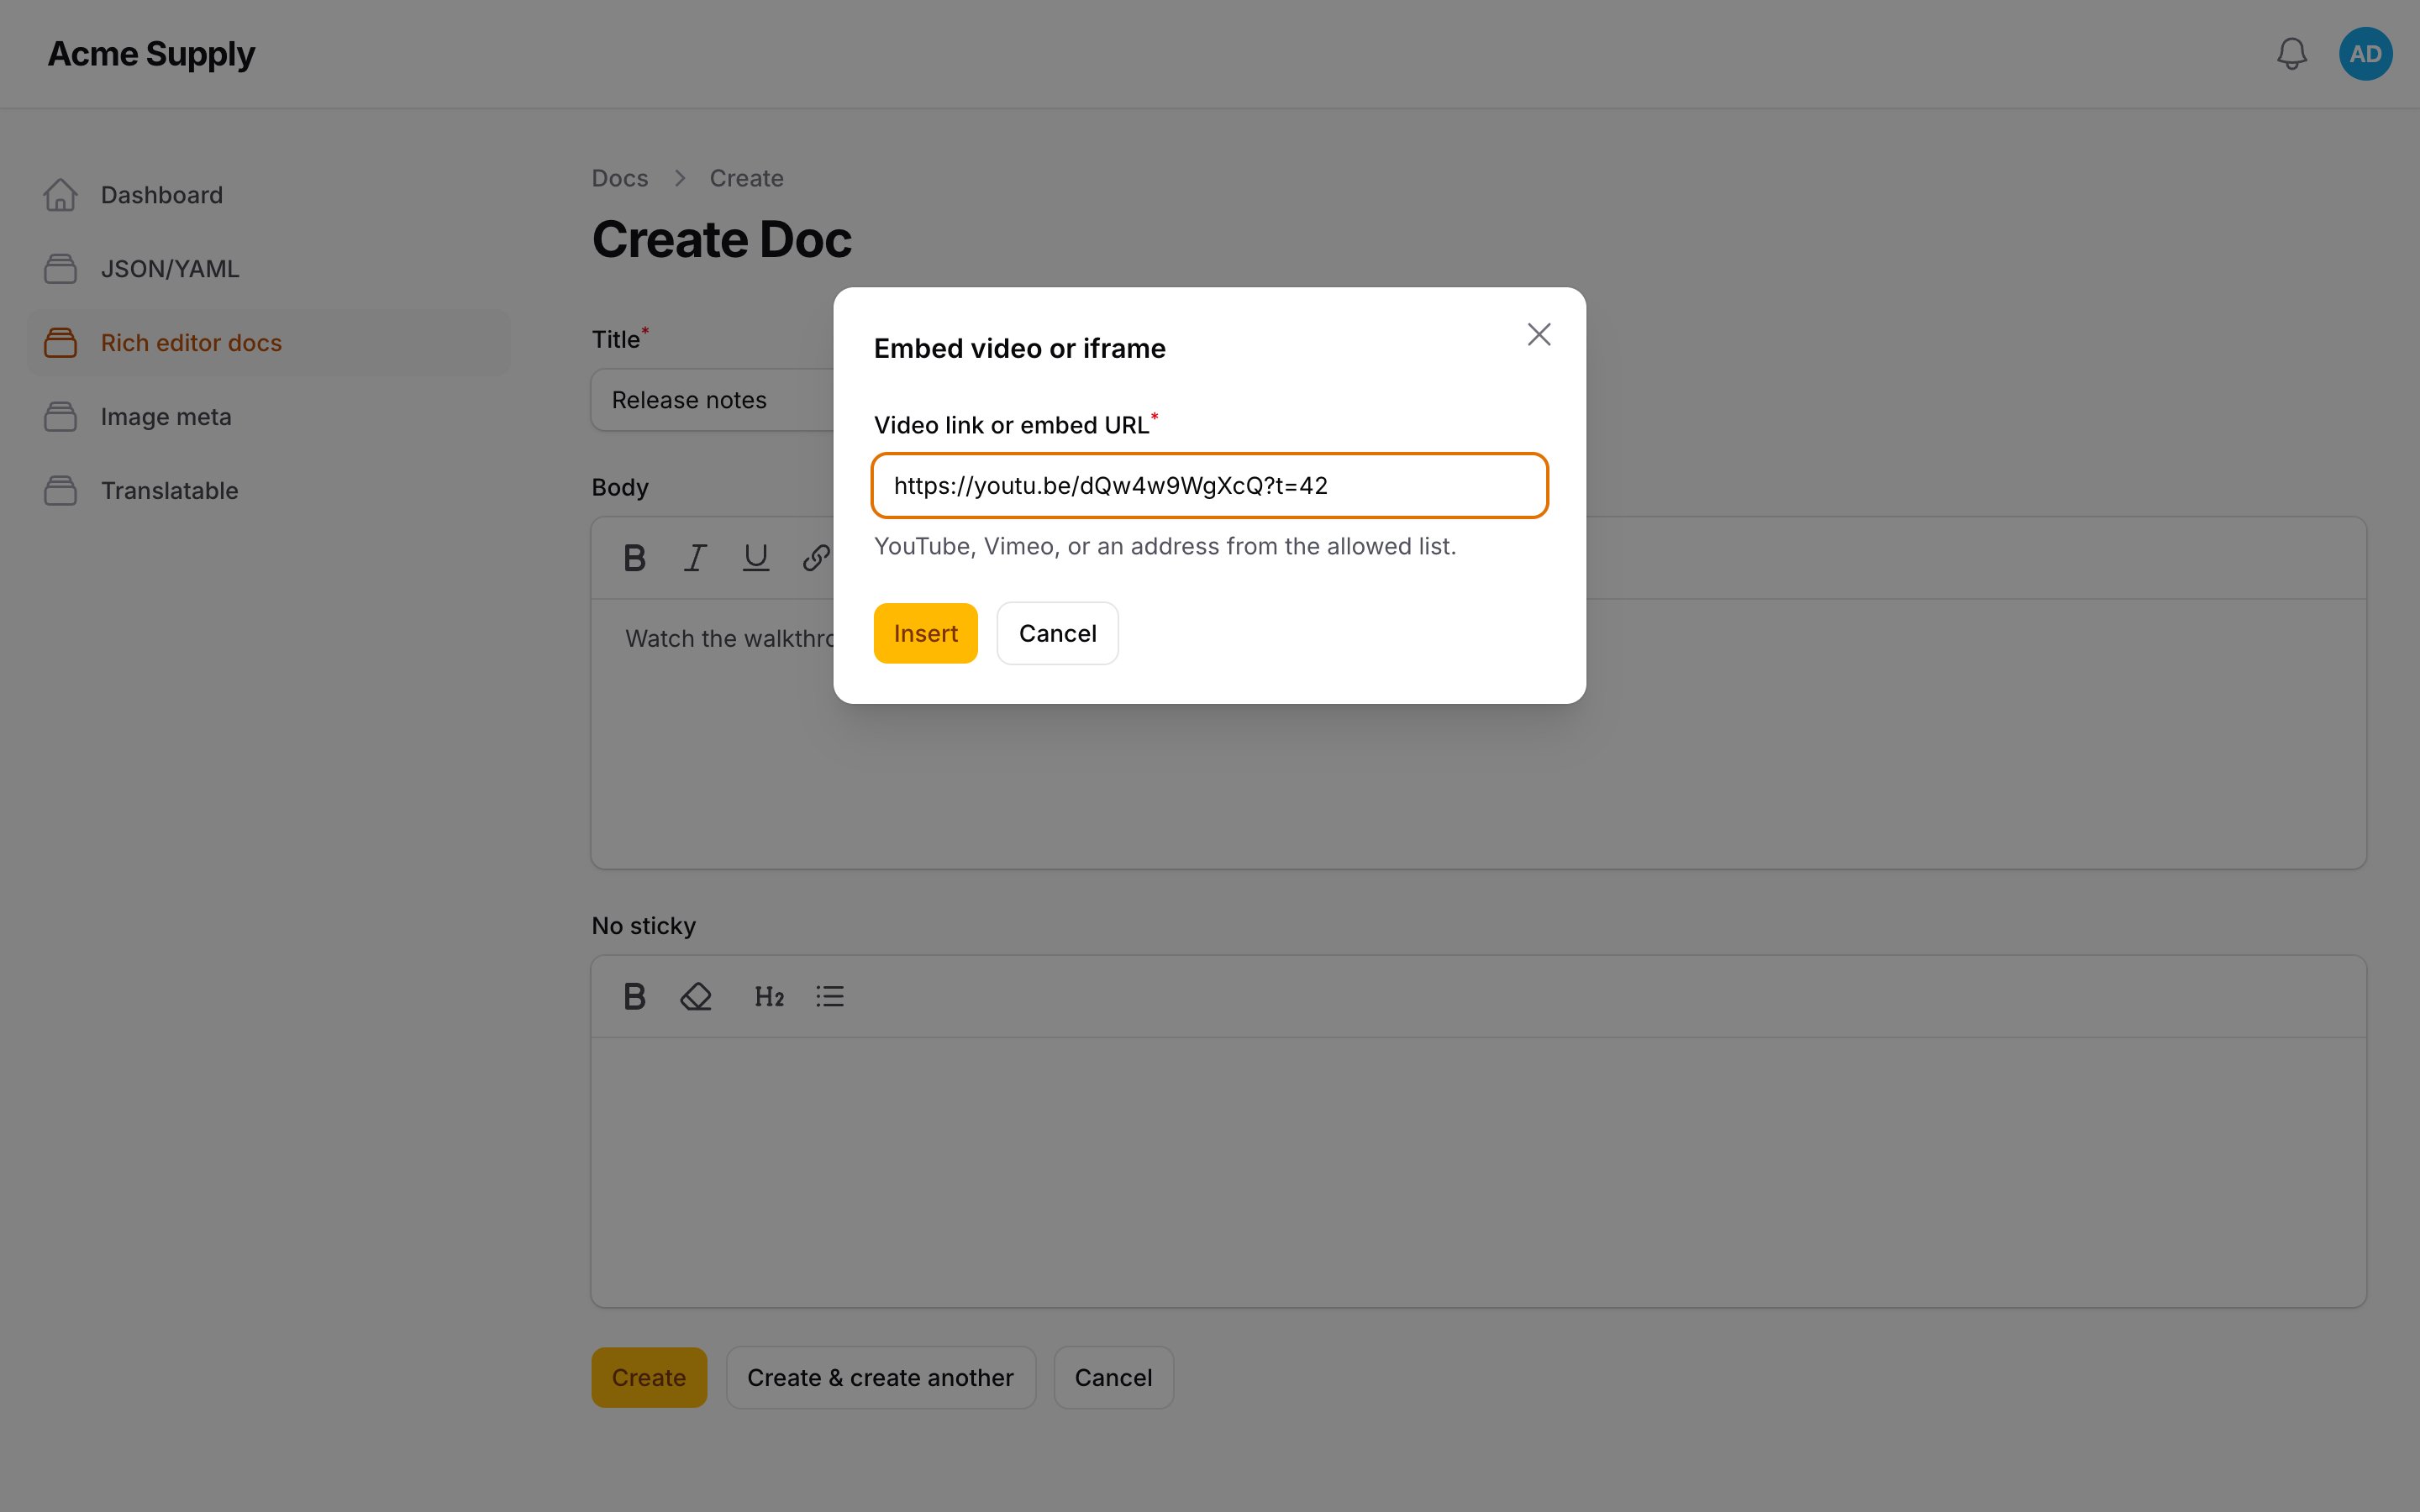The width and height of the screenshot is (2420, 1512).
Task: Click the Cancel button at form bottom
Action: click(1113, 1378)
